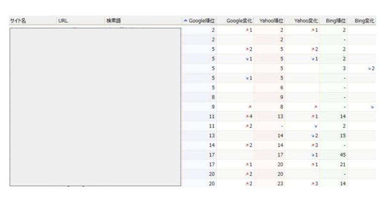This screenshot has height=218, width=388.
Task: Click the sort arrow on the Google順位 header
Action: [x=185, y=21]
